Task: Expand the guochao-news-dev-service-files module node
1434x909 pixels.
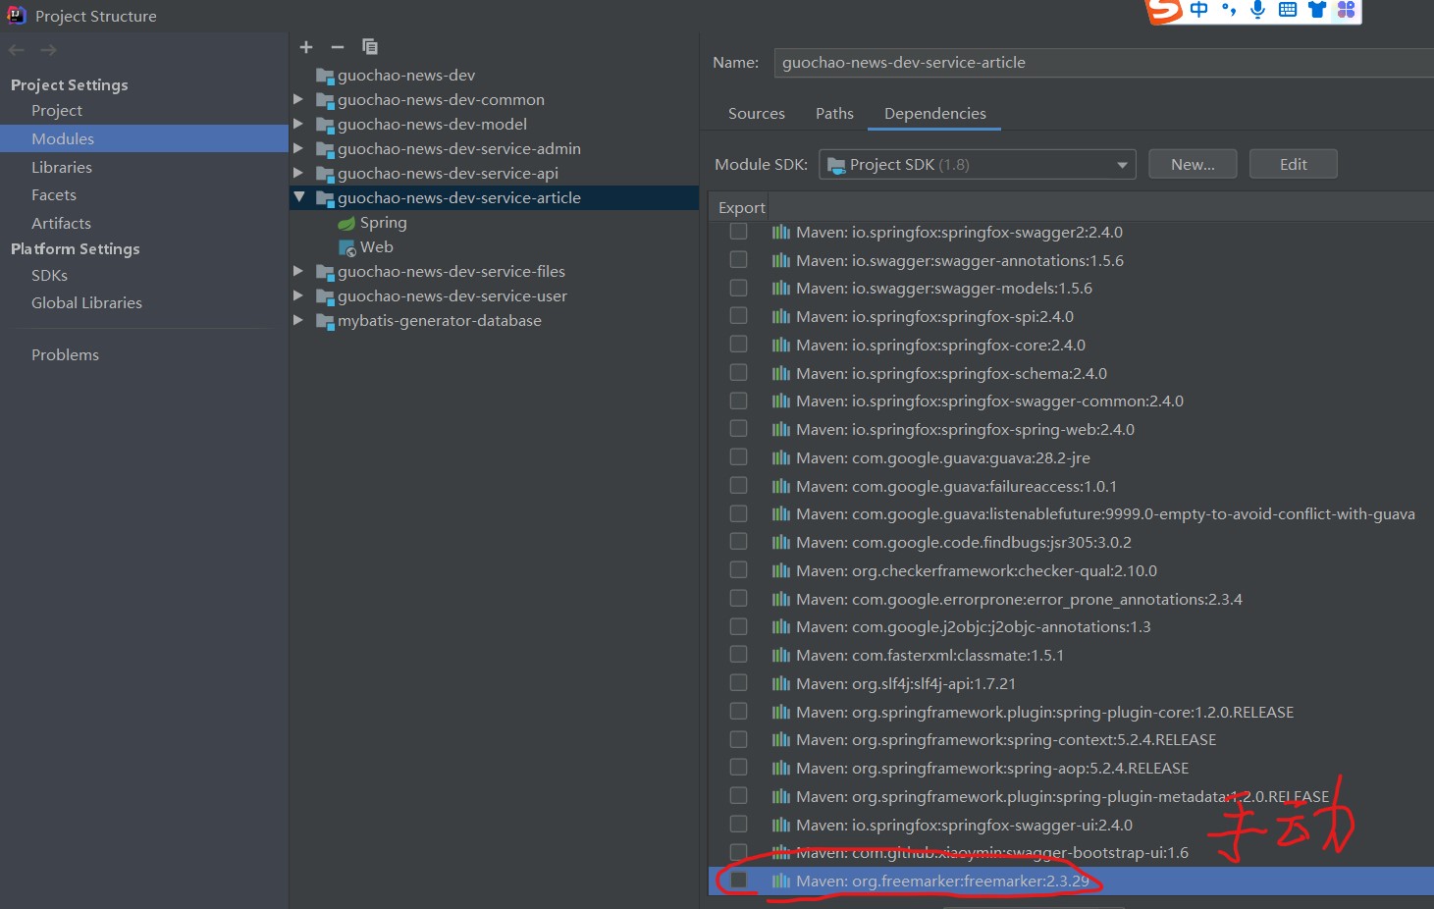Action: click(298, 271)
